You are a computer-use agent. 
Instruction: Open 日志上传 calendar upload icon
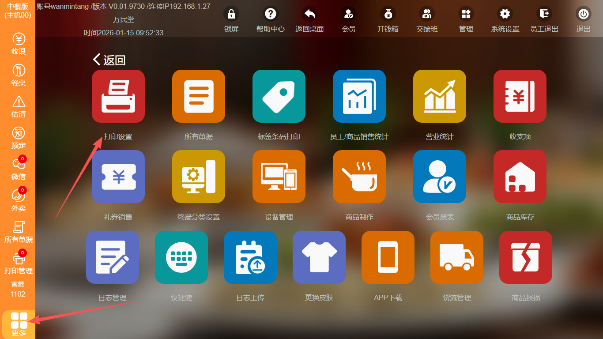pos(250,257)
